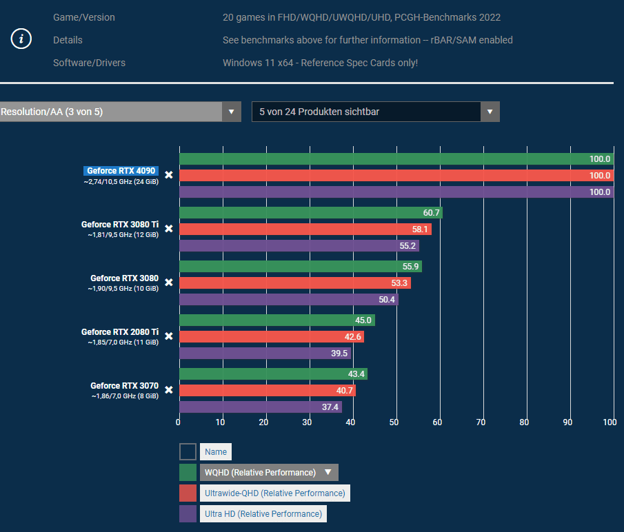This screenshot has height=532, width=624.
Task: Click the axis tick label 50
Action: click(394, 422)
